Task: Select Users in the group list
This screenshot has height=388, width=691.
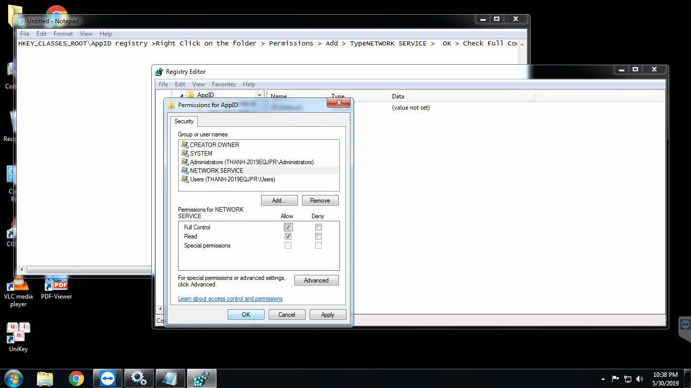Action: click(232, 179)
